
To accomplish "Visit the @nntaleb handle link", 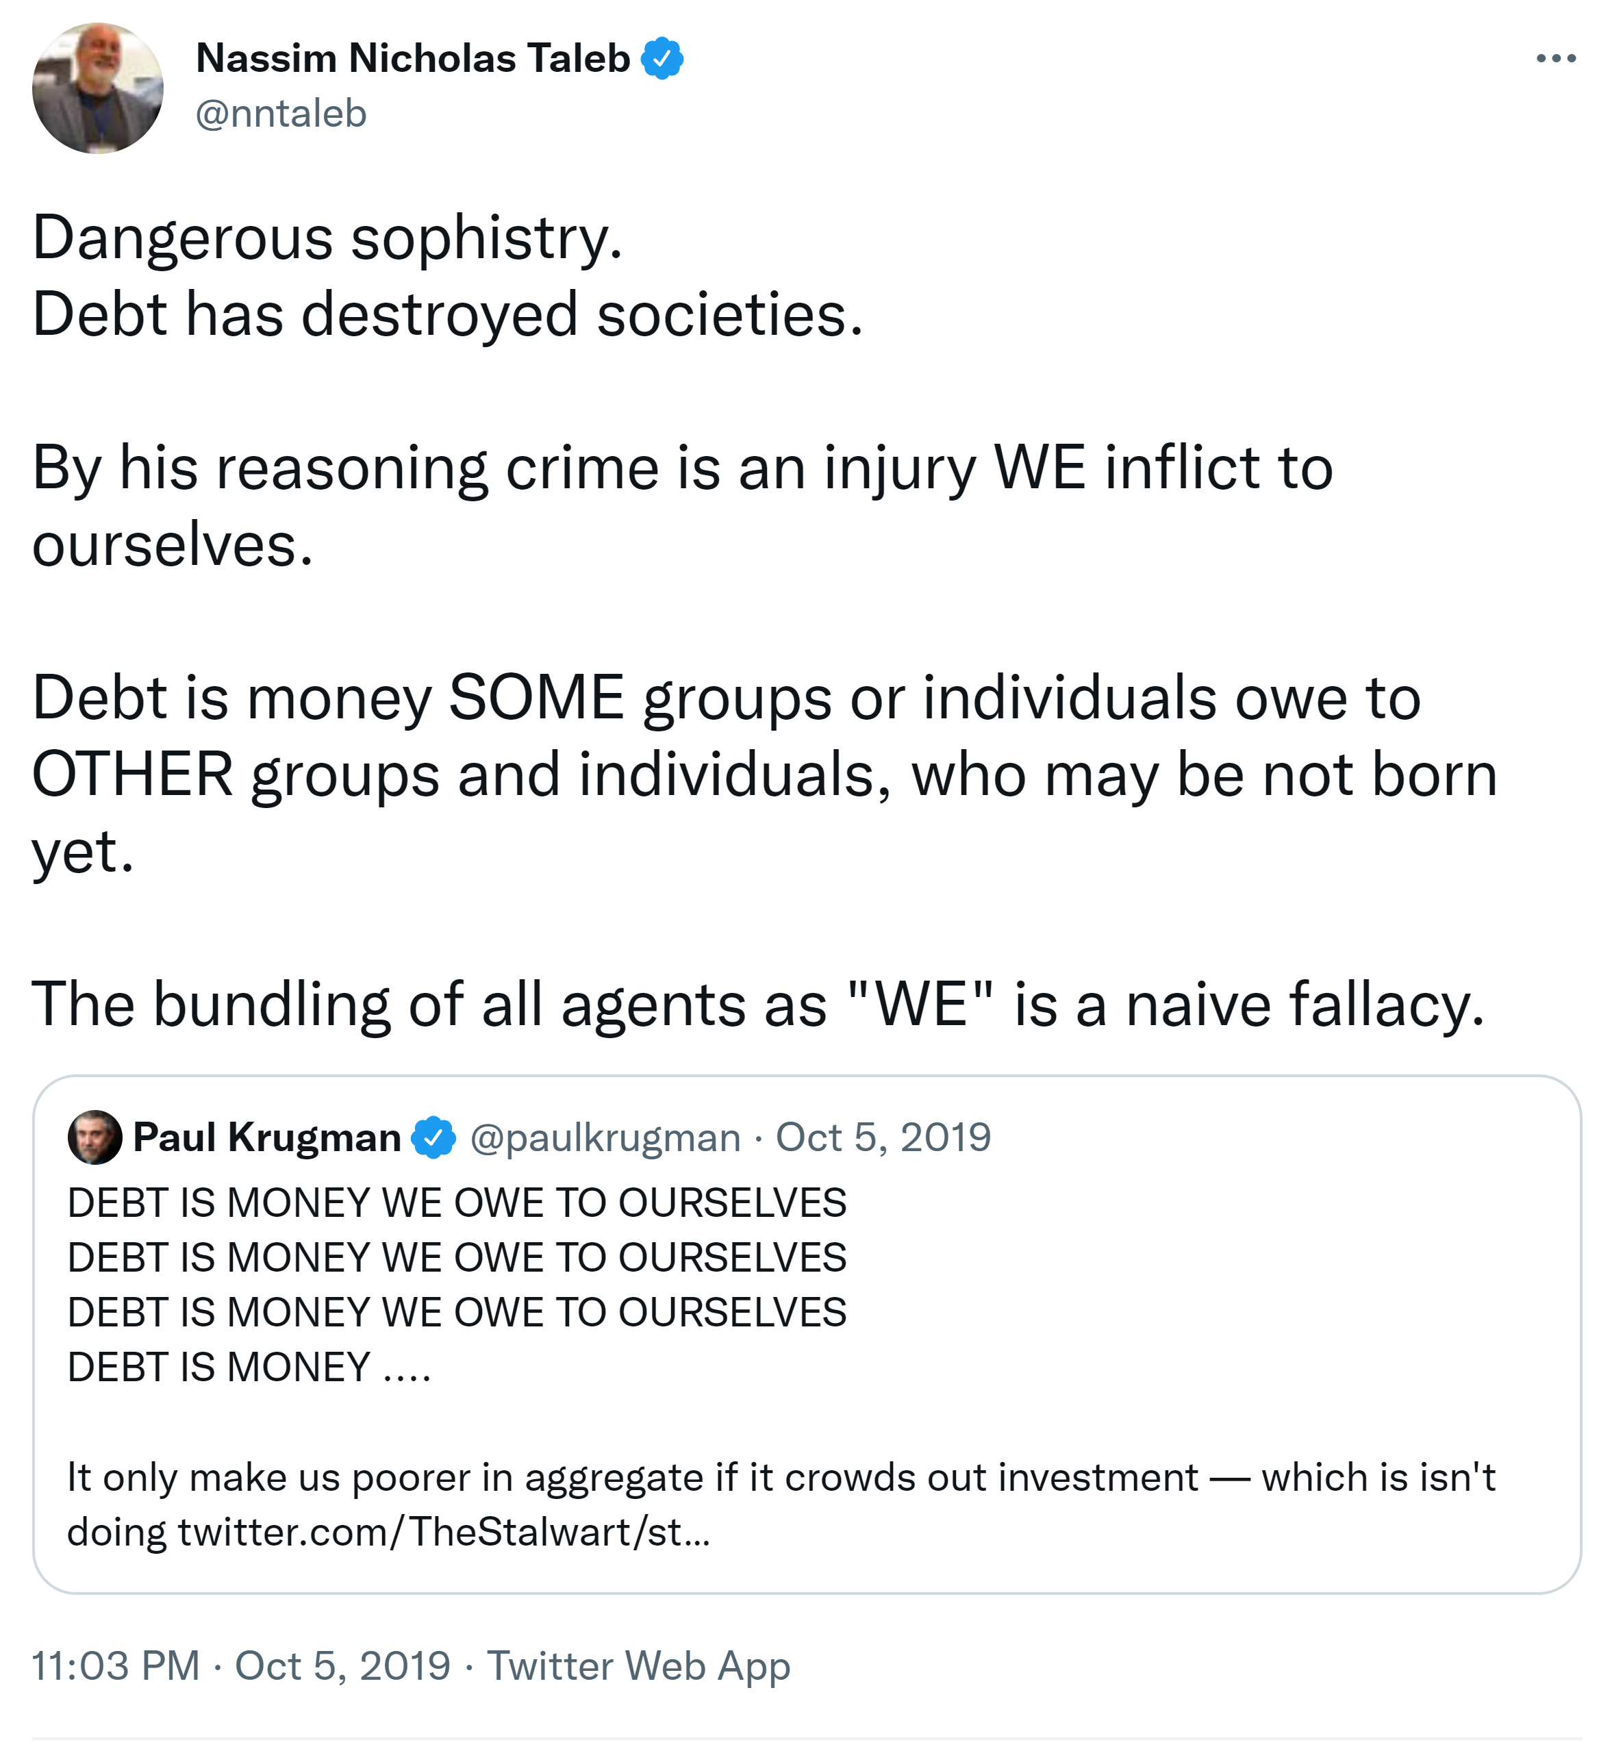I will [x=281, y=114].
